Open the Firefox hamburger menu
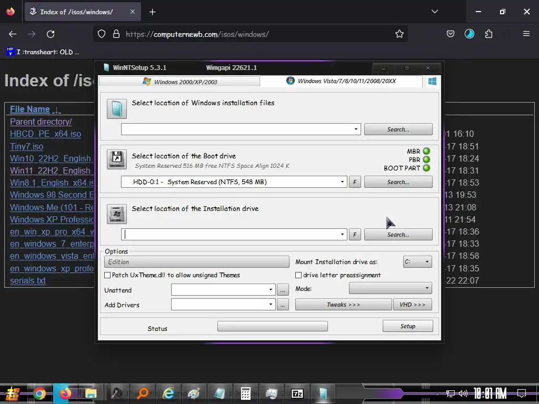This screenshot has width=539, height=404. [x=526, y=34]
